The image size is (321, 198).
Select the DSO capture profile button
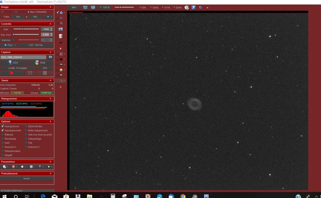click(x=13, y=63)
